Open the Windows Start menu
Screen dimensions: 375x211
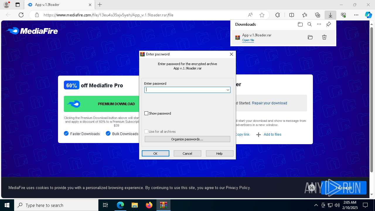[7, 205]
